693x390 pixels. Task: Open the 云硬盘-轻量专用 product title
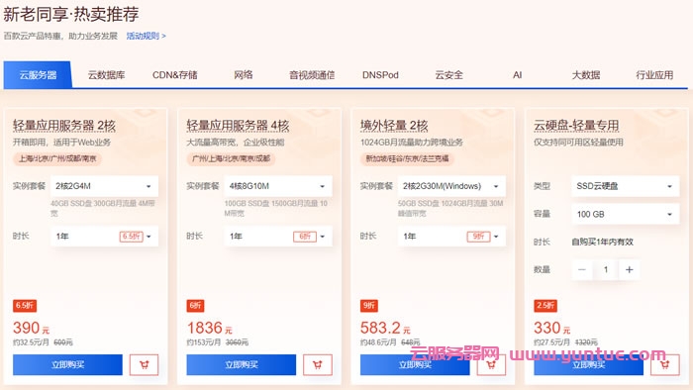pos(576,126)
